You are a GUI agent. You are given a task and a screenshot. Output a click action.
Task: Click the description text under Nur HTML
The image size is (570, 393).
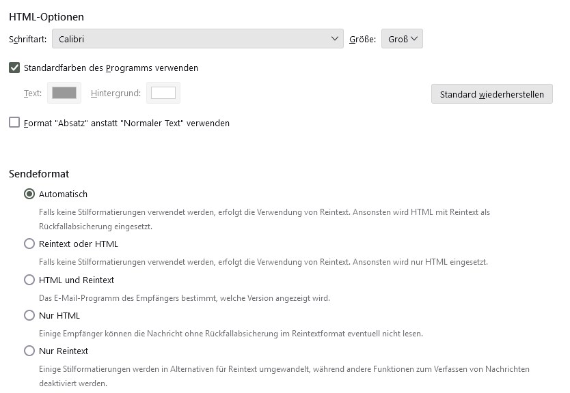[231, 334]
